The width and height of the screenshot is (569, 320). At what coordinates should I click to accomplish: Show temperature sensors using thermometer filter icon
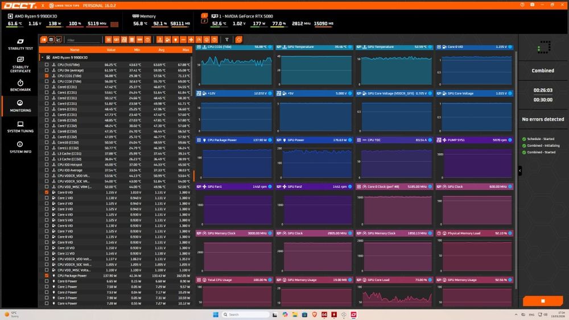pos(160,39)
